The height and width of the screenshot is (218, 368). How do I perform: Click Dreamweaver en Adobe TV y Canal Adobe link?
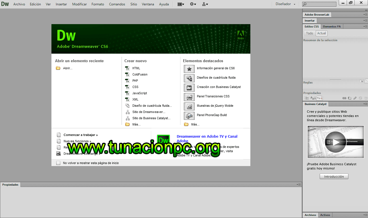(207, 139)
